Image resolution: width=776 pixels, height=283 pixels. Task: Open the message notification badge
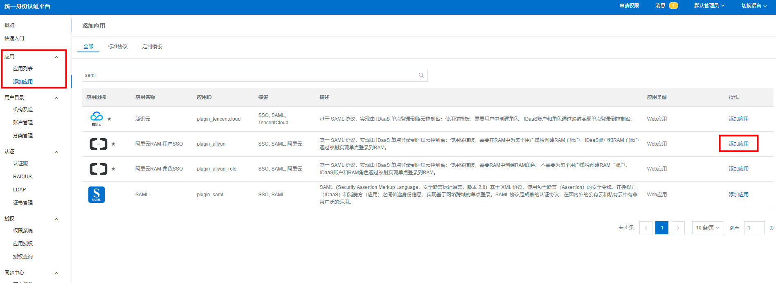pos(673,6)
